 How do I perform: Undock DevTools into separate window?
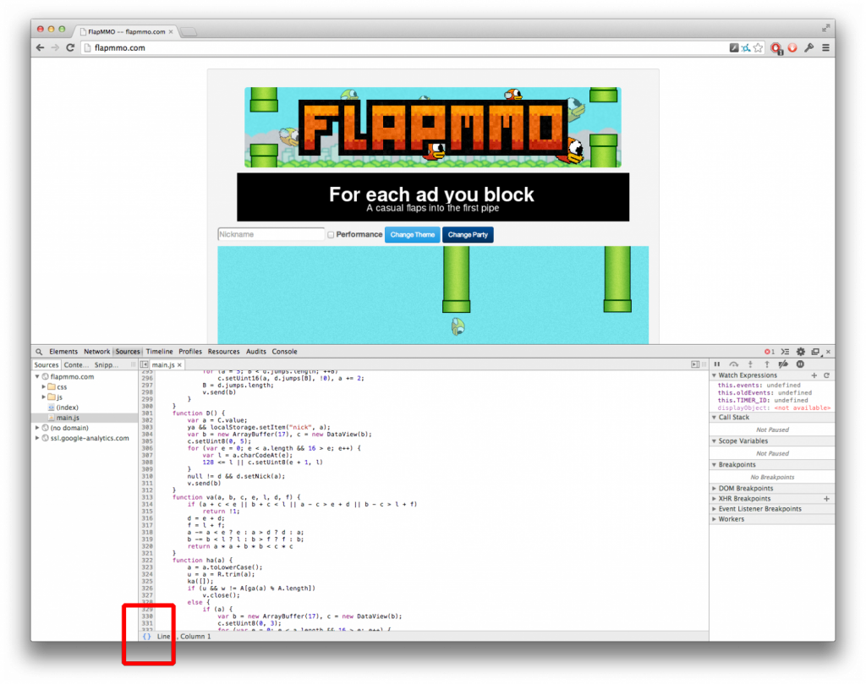point(815,352)
